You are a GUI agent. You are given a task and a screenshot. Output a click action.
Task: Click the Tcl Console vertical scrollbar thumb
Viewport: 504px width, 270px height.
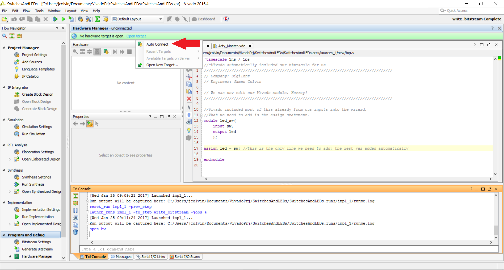(496, 230)
